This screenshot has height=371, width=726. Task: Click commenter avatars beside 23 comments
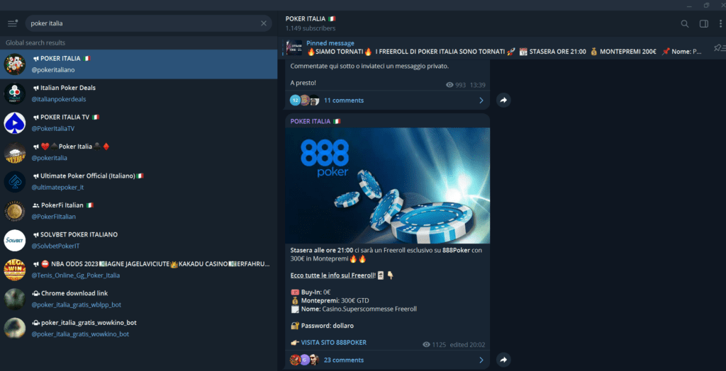(305, 360)
